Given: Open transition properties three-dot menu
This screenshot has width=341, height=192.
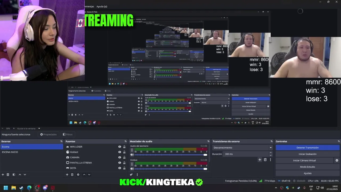Looking at the screenshot, I should click(x=270, y=160).
